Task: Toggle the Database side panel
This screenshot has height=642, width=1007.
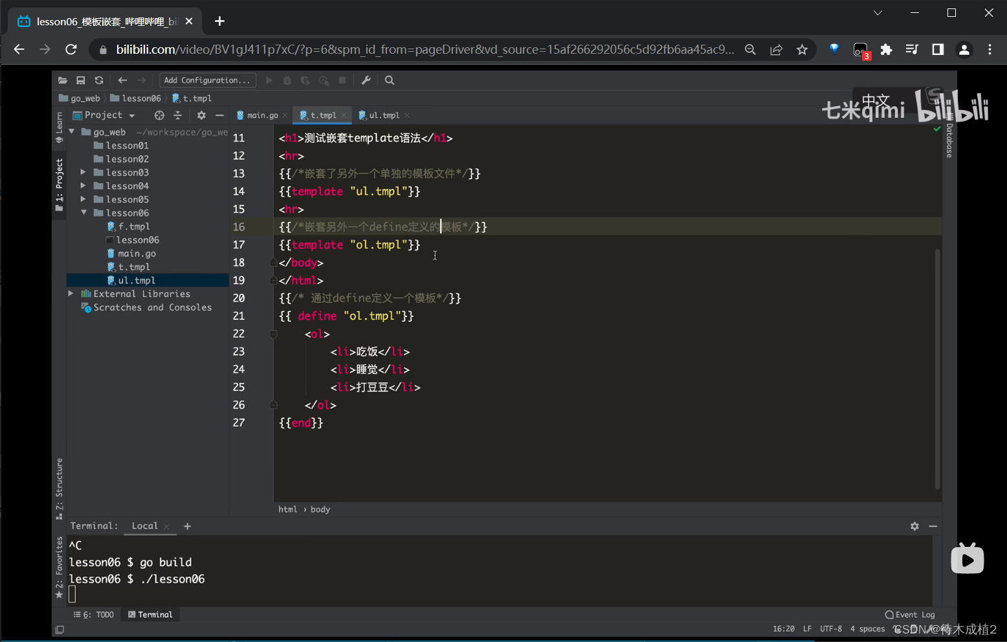Action: 949,139
